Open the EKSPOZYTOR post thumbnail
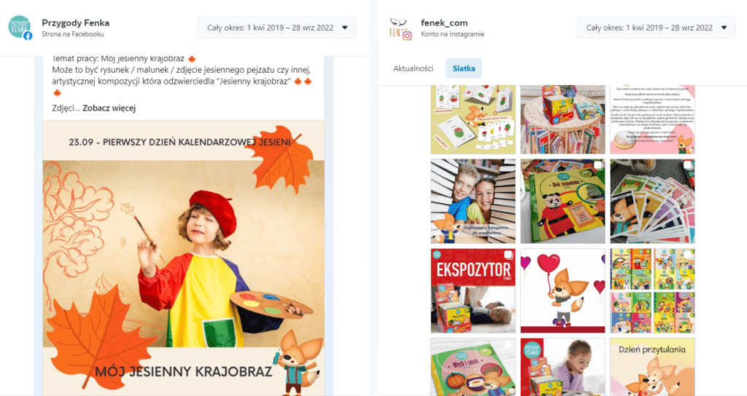Screen dimensions: 747x396 pyautogui.click(x=473, y=290)
